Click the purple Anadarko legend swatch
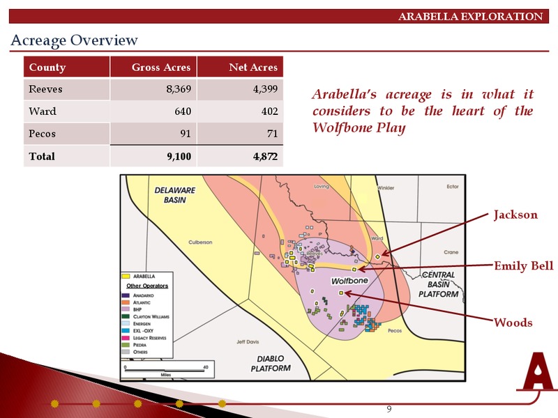The image size is (558, 418). (x=126, y=295)
